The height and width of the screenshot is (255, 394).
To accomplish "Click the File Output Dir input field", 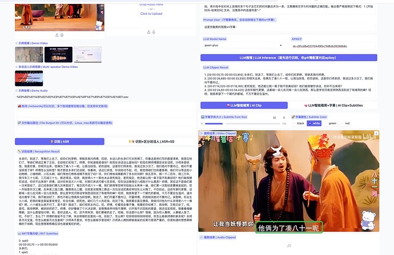I will (105, 130).
